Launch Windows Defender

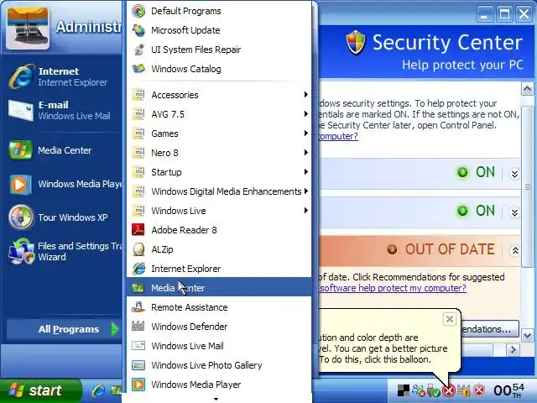coord(219,327)
